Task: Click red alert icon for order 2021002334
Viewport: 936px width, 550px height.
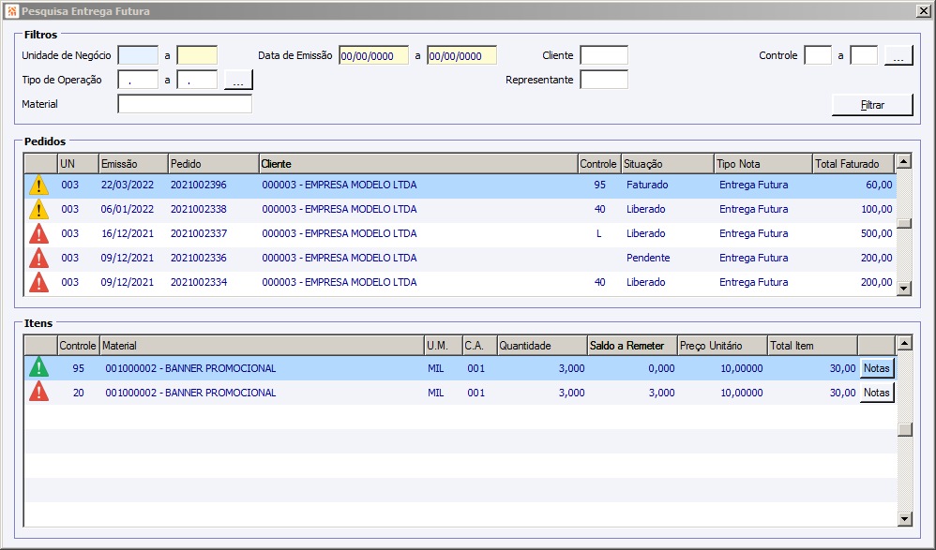Action: [38, 283]
